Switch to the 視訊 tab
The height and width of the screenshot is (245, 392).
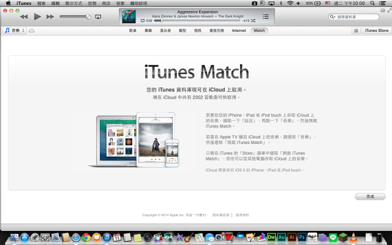click(x=198, y=31)
